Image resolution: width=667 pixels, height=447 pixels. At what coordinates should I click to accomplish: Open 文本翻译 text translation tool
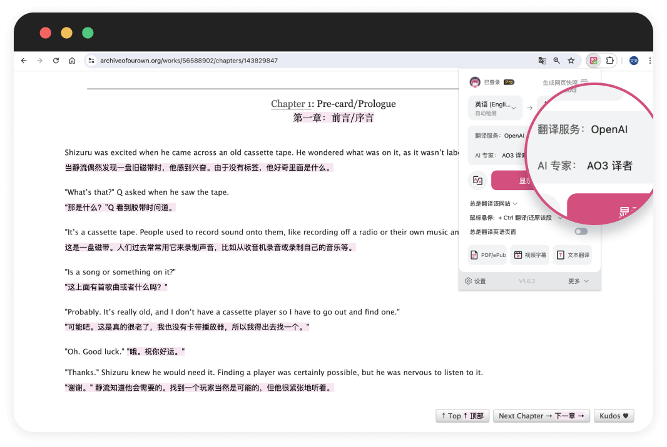pyautogui.click(x=572, y=255)
